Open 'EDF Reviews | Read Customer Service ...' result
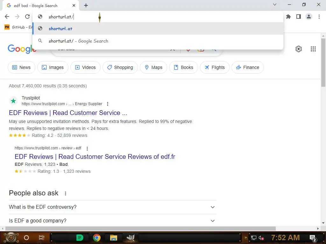The width and height of the screenshot is (326, 244). [68, 113]
